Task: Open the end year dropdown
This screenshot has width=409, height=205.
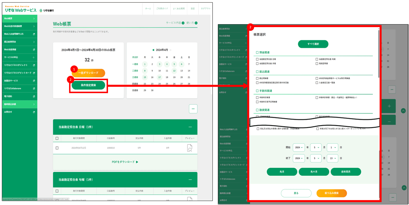Action: [299, 158]
